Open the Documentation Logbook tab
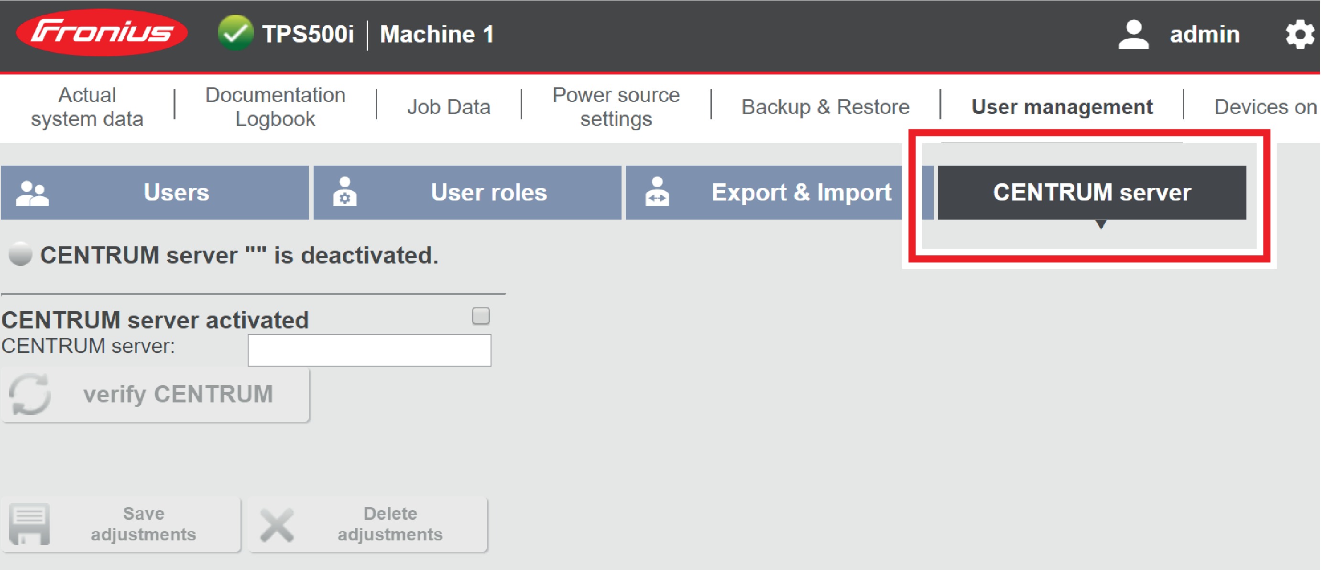The height and width of the screenshot is (570, 1321). point(275,106)
